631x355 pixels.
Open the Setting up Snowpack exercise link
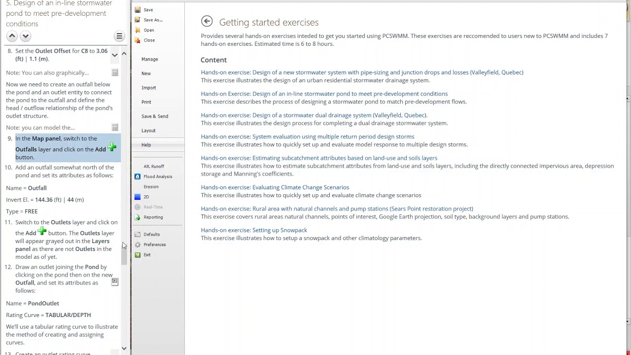coord(254,230)
